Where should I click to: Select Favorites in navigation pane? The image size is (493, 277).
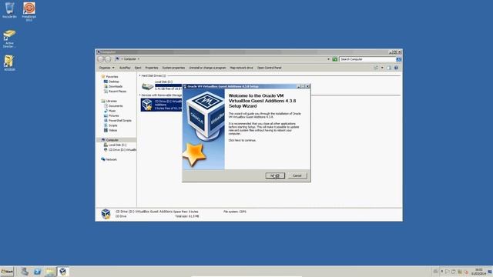109,77
